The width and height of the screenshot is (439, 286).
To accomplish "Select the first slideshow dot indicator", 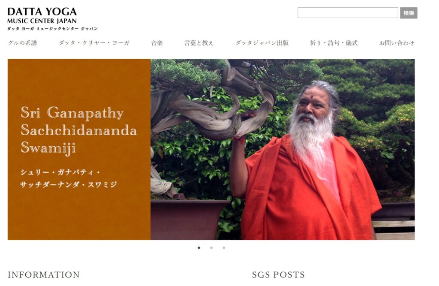I will click(199, 248).
